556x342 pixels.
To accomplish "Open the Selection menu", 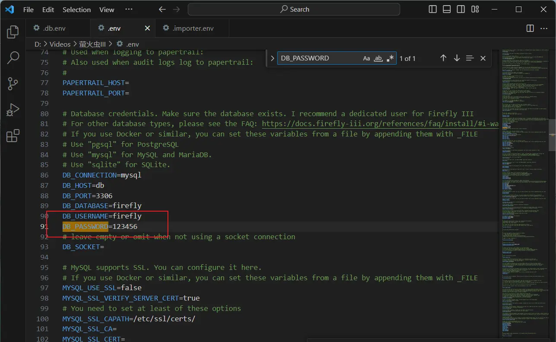I will (76, 9).
